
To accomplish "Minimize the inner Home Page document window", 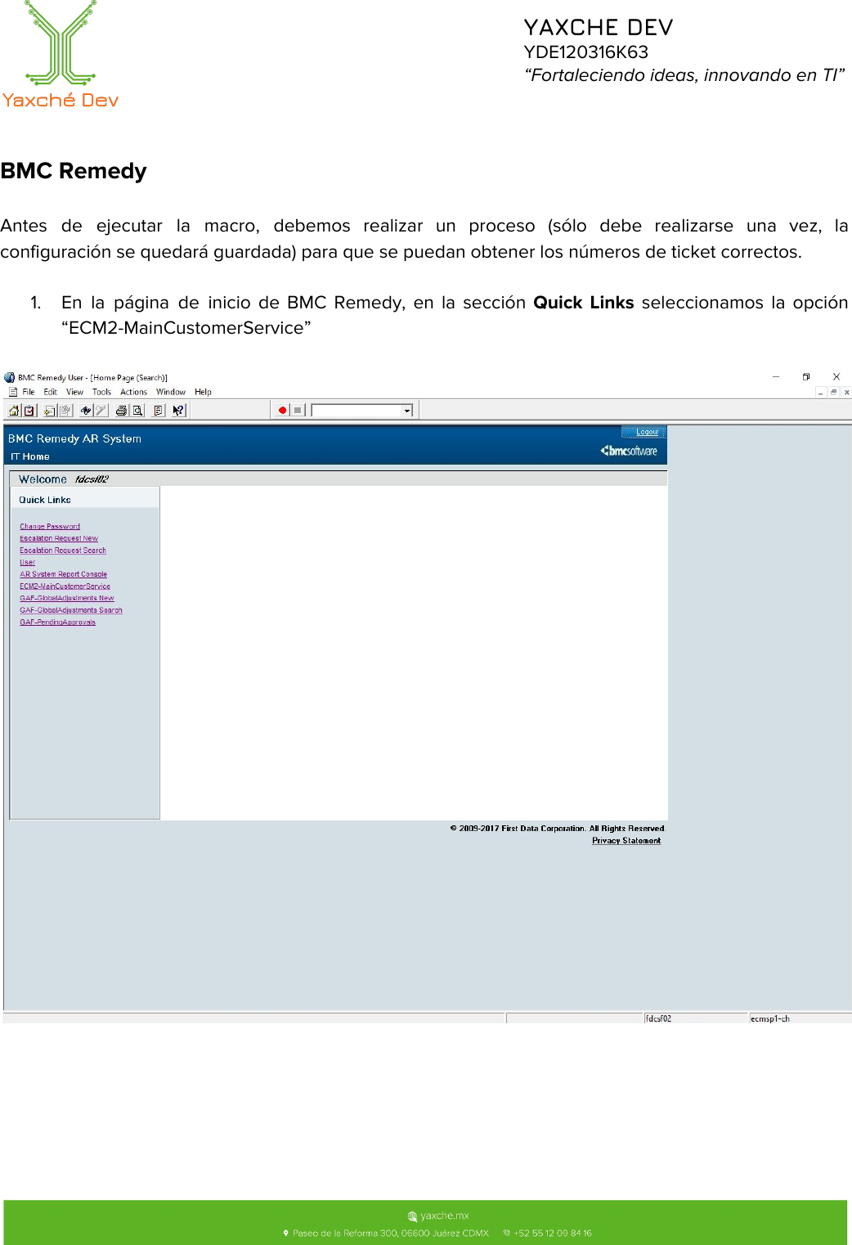I will click(820, 393).
